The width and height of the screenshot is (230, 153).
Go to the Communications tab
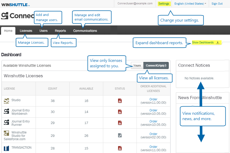[85, 31]
